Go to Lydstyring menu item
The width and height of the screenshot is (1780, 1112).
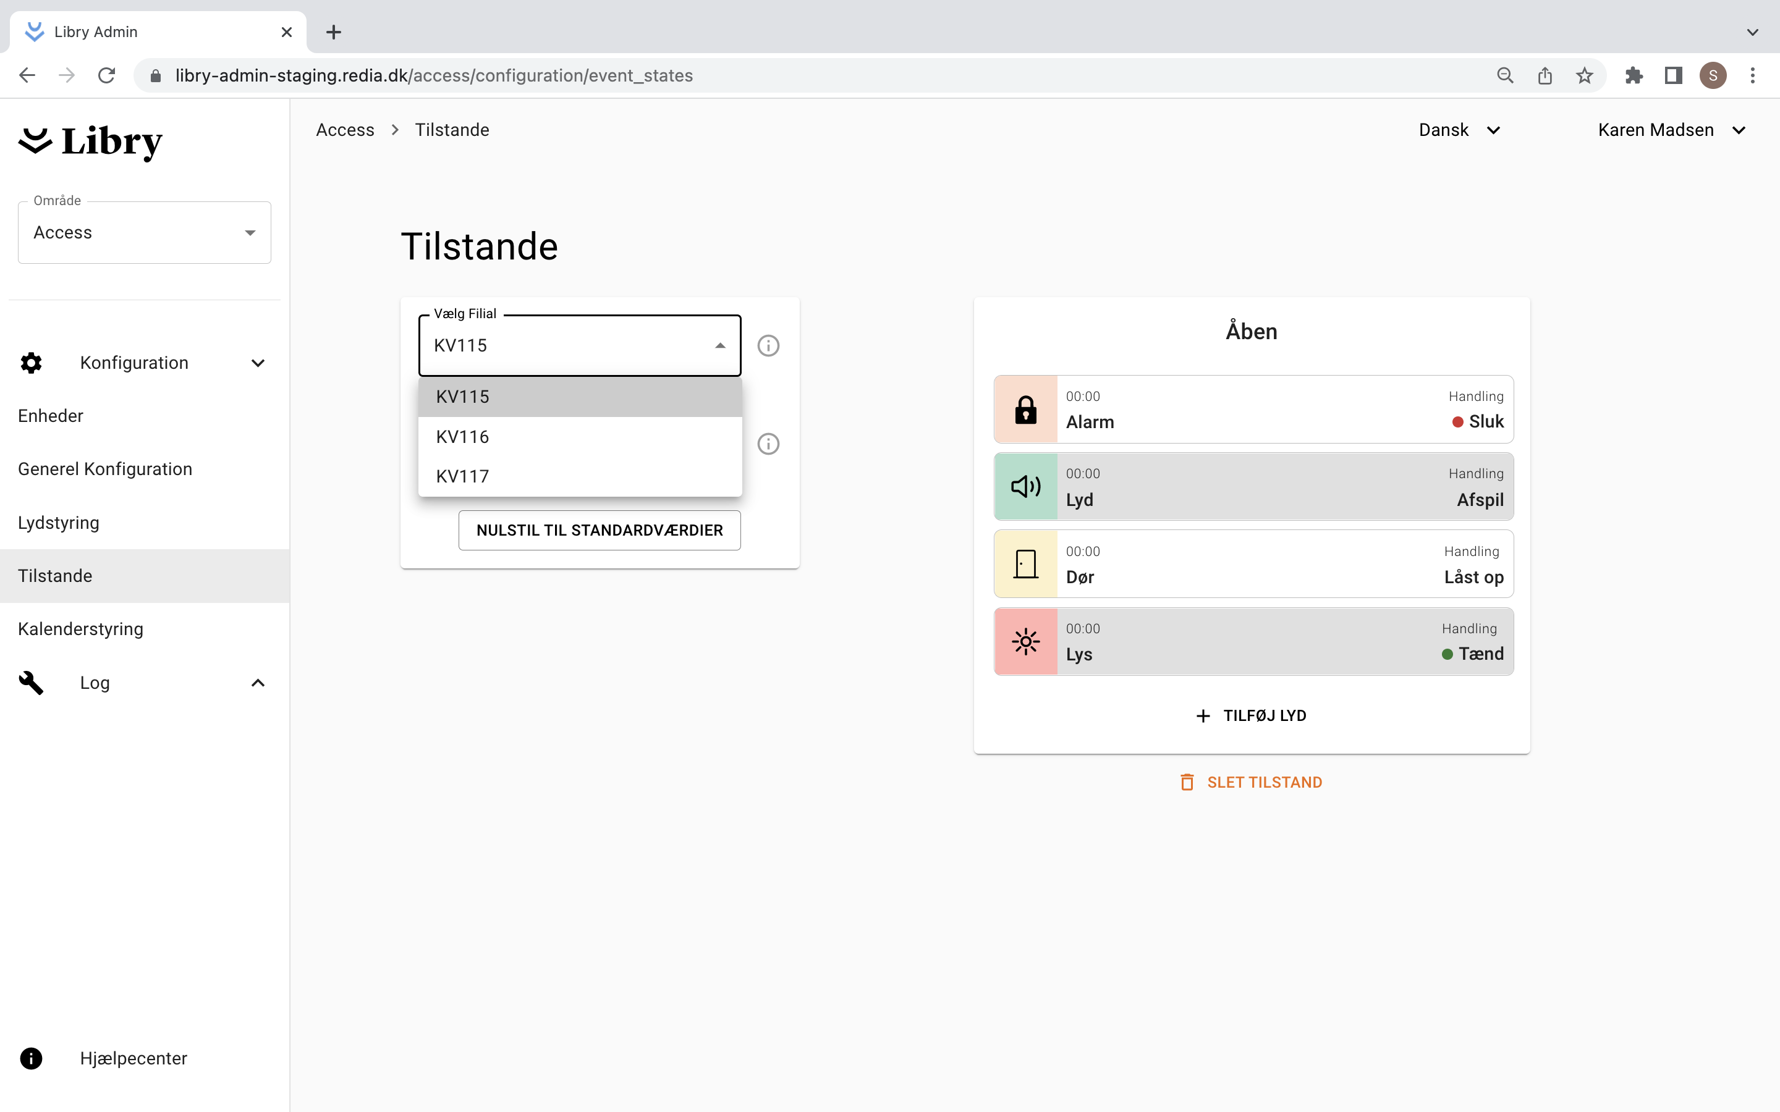(59, 523)
